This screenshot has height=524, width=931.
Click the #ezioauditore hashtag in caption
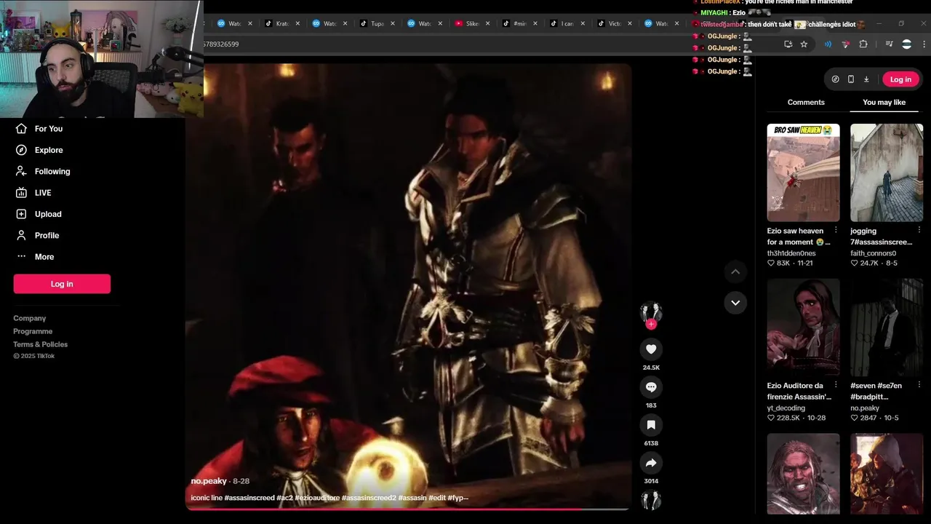click(x=317, y=498)
